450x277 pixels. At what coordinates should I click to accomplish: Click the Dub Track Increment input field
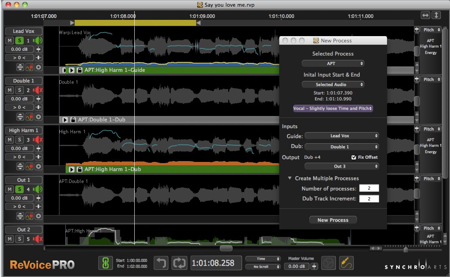369,199
